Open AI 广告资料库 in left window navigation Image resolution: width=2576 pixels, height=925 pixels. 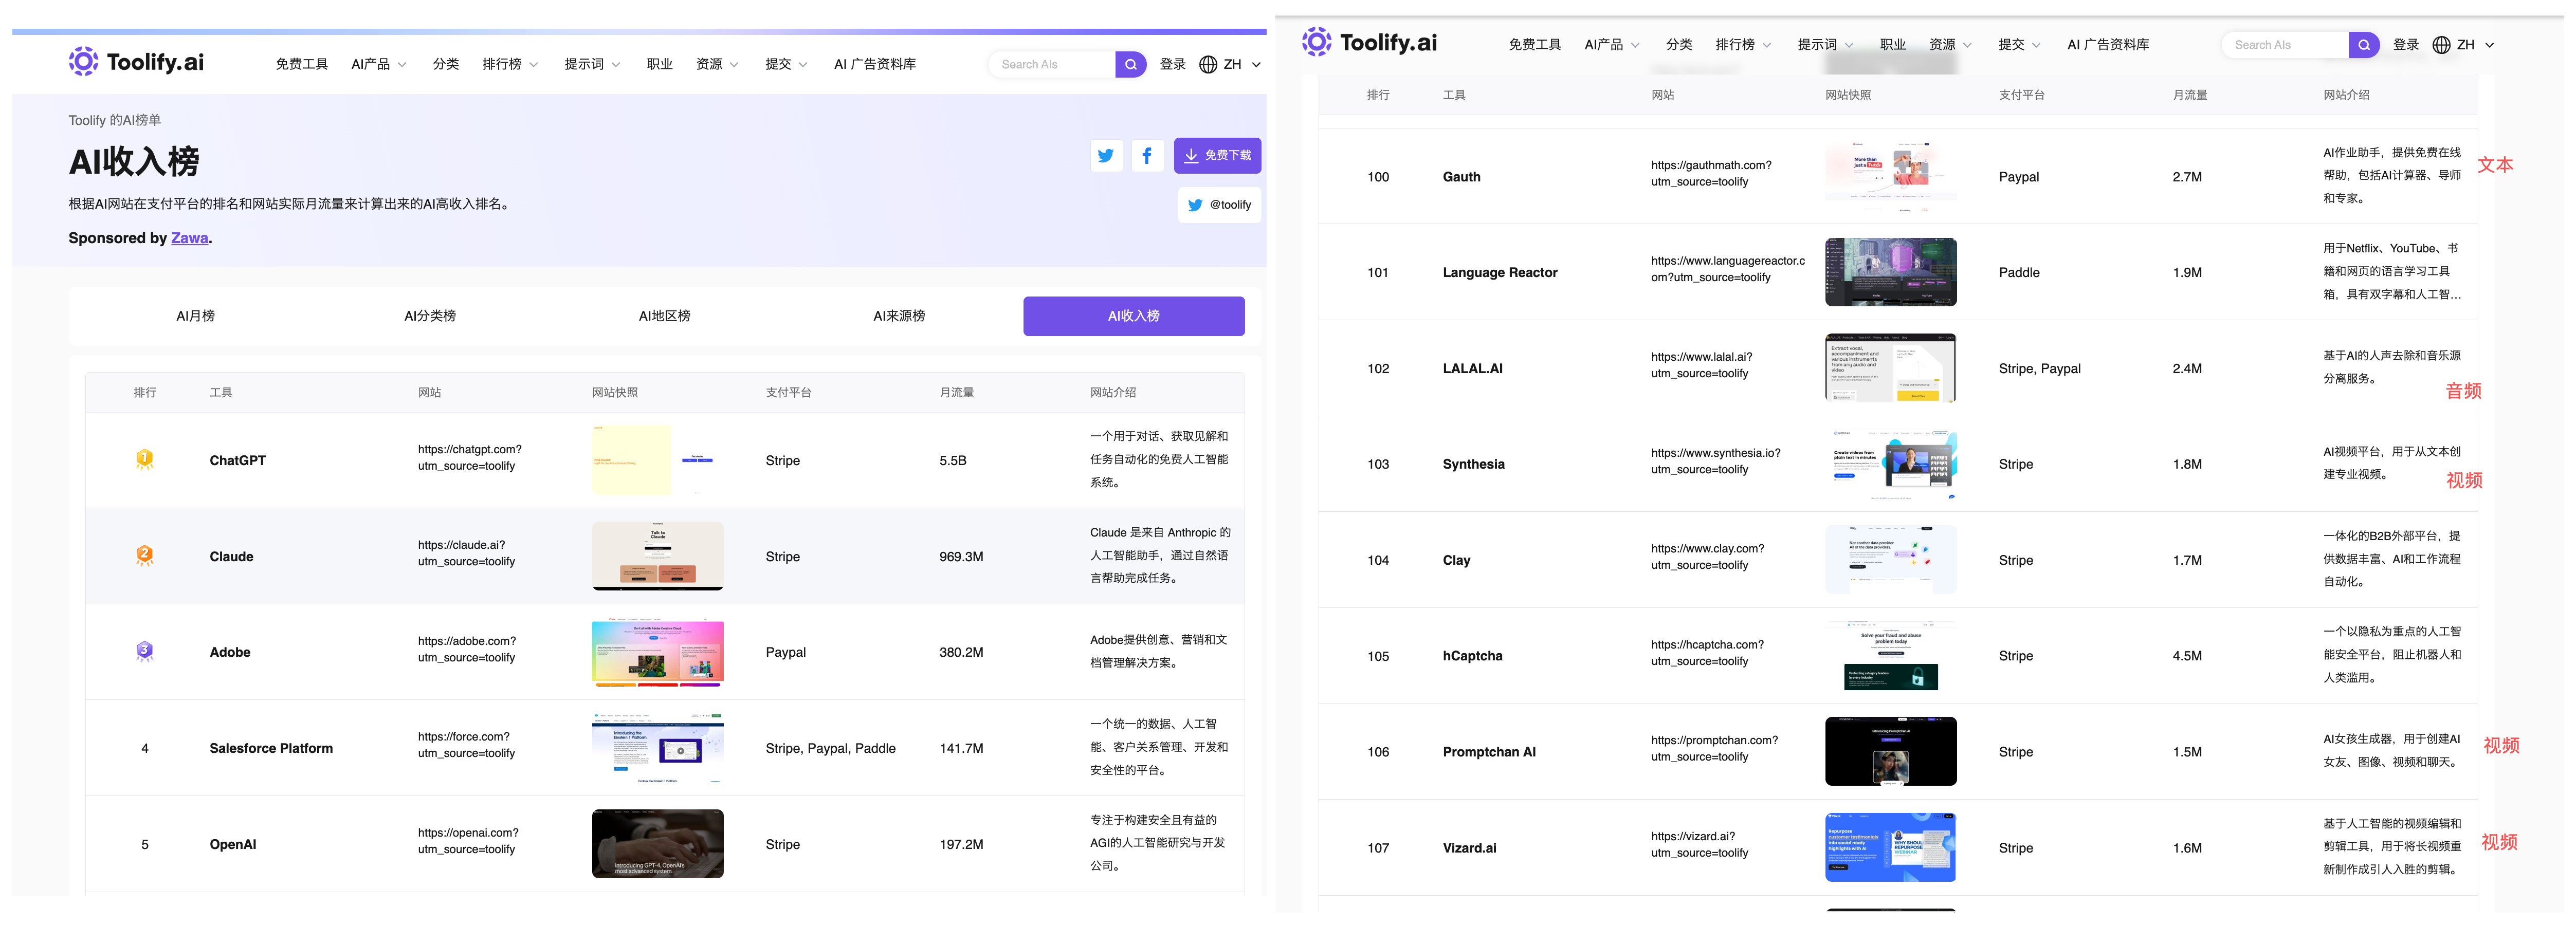click(875, 64)
